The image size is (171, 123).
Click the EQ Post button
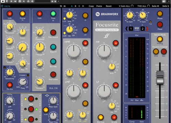coord(101,117)
